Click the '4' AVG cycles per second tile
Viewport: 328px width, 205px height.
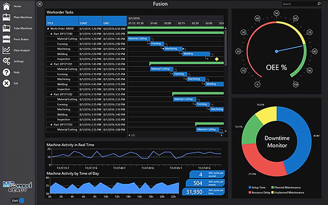[x=207, y=174]
